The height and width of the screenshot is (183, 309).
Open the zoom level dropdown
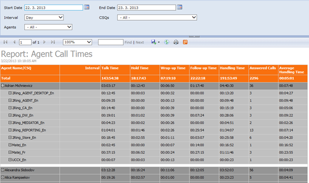77,42
